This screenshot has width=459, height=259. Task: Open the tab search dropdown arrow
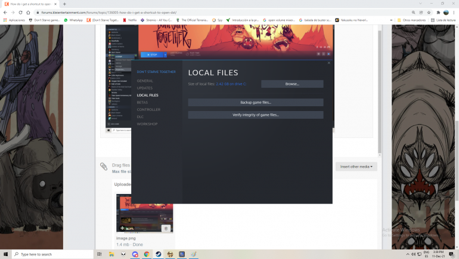coord(420,4)
